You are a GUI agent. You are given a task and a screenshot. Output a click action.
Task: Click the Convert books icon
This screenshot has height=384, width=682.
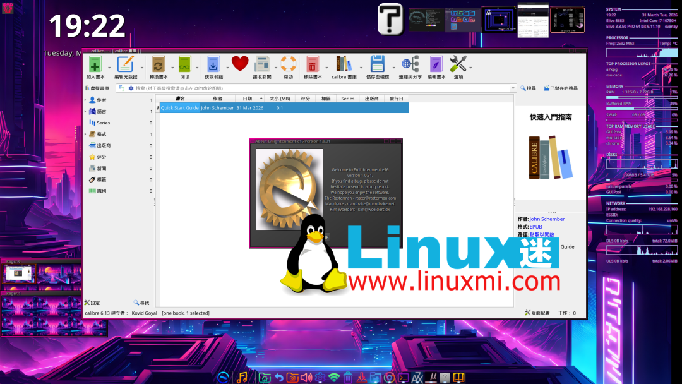coord(159,64)
